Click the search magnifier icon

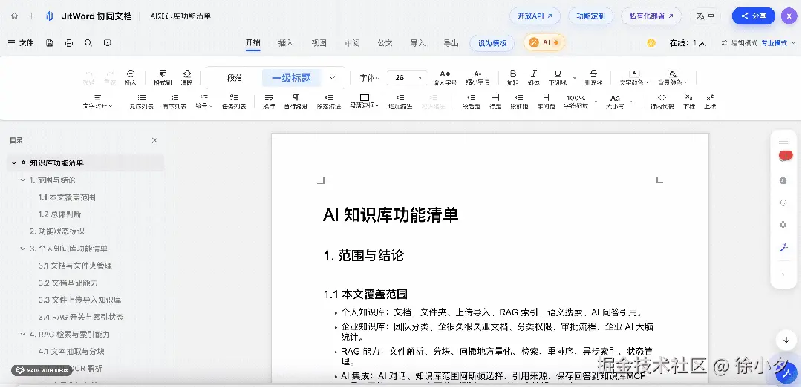88,43
